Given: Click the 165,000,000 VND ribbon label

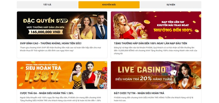Looking at the screenshot, I should [x=46, y=32].
